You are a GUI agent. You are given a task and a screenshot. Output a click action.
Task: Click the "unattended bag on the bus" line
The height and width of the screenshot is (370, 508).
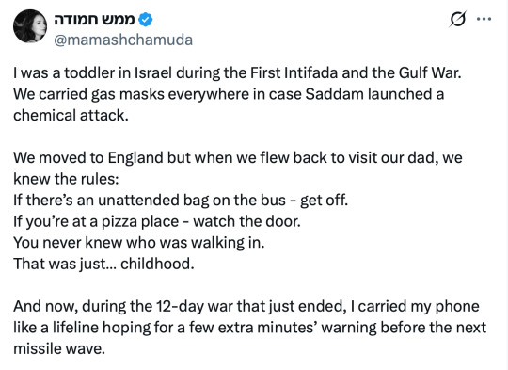click(x=181, y=201)
